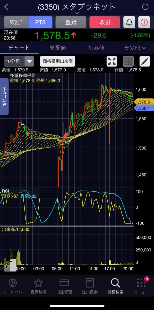The image size is (154, 310).
Task: Open the マーケット globe icon
Action: click(13, 286)
